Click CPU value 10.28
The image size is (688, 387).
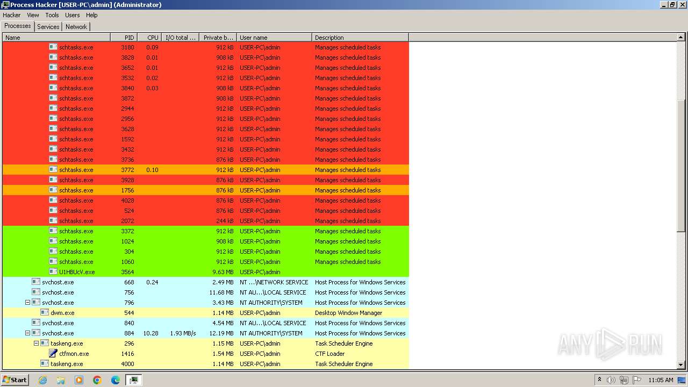coord(150,333)
